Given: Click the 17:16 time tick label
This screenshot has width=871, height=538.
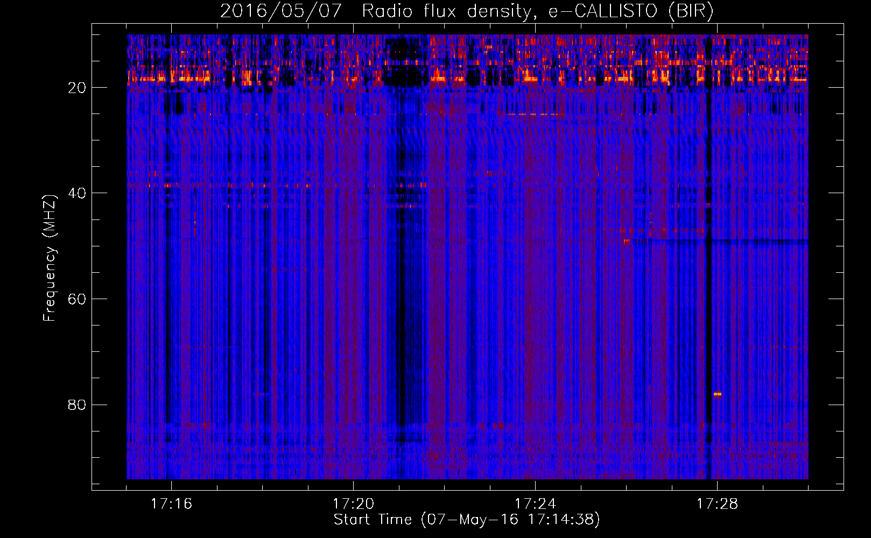Looking at the screenshot, I should (x=171, y=504).
